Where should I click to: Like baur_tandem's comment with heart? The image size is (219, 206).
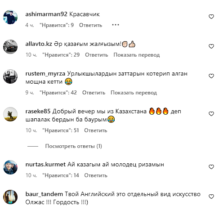pyautogui.click(x=211, y=197)
